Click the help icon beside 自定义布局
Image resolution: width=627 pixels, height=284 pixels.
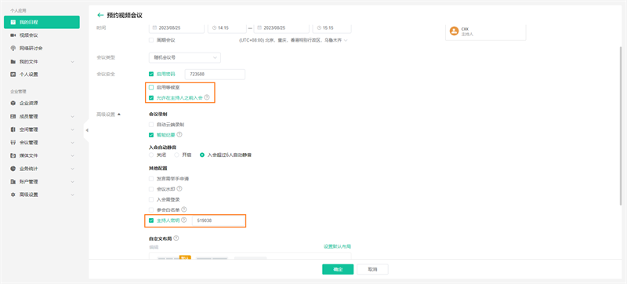pos(176,238)
